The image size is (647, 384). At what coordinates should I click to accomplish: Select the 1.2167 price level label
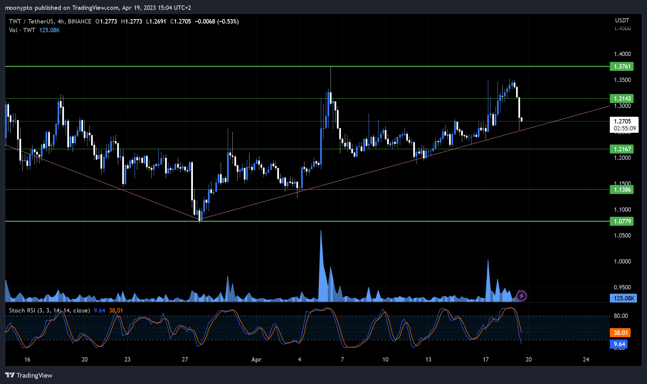click(x=622, y=149)
